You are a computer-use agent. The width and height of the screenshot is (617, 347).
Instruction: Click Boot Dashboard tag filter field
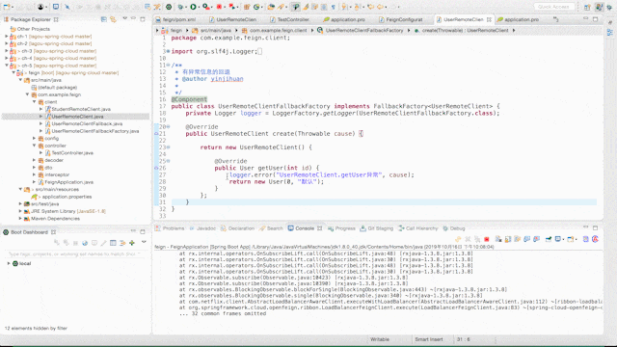coord(73,254)
